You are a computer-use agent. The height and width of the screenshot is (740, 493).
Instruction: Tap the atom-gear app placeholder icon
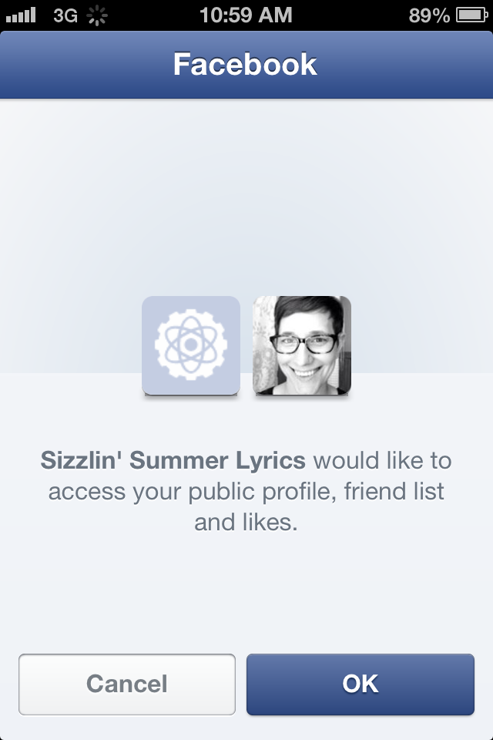[x=190, y=345]
